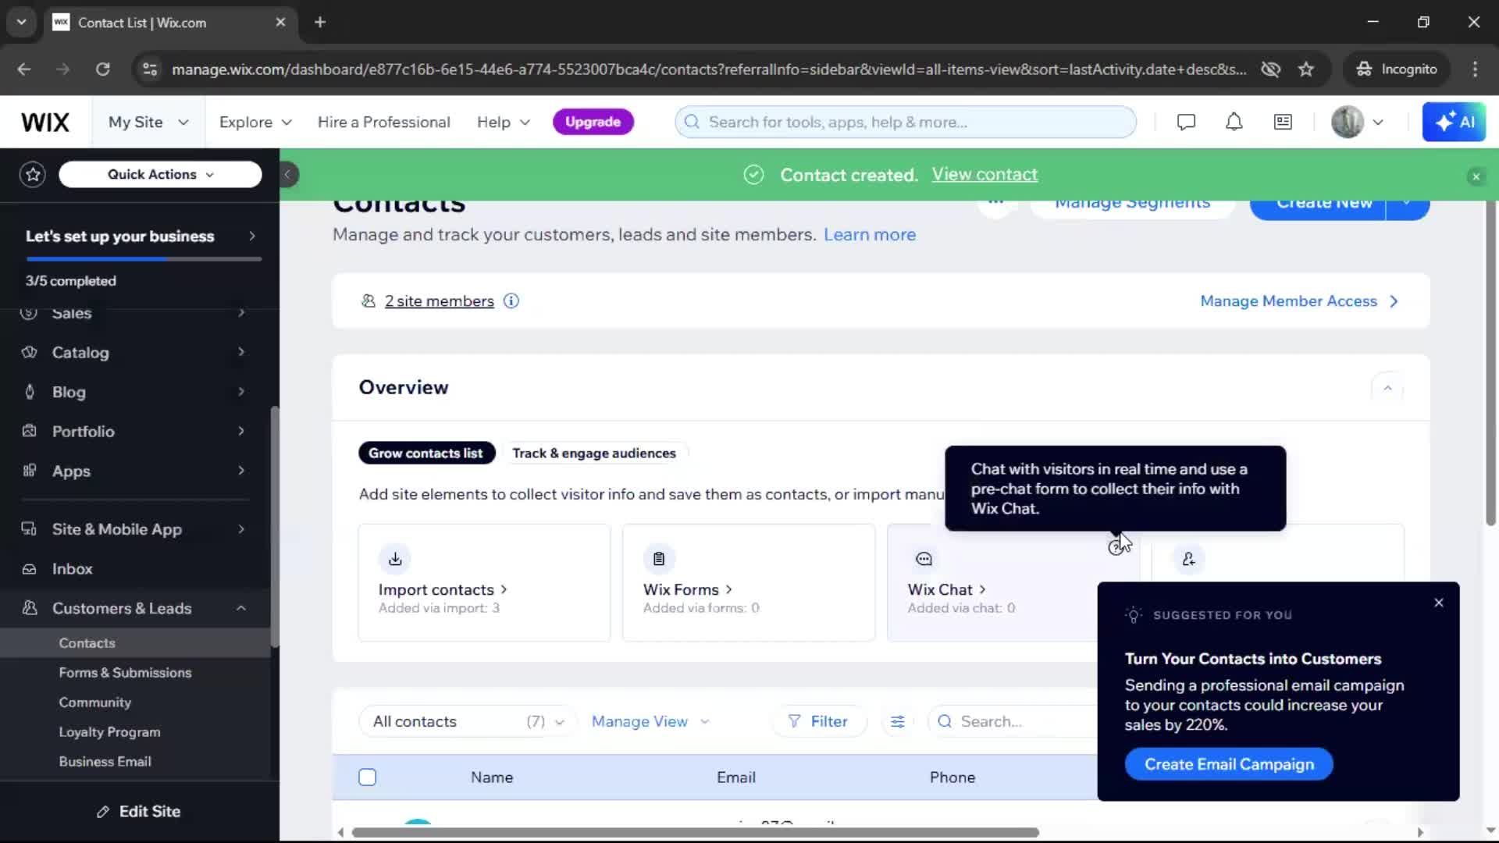The image size is (1499, 843).
Task: Open Business Email
Action: [x=105, y=762]
